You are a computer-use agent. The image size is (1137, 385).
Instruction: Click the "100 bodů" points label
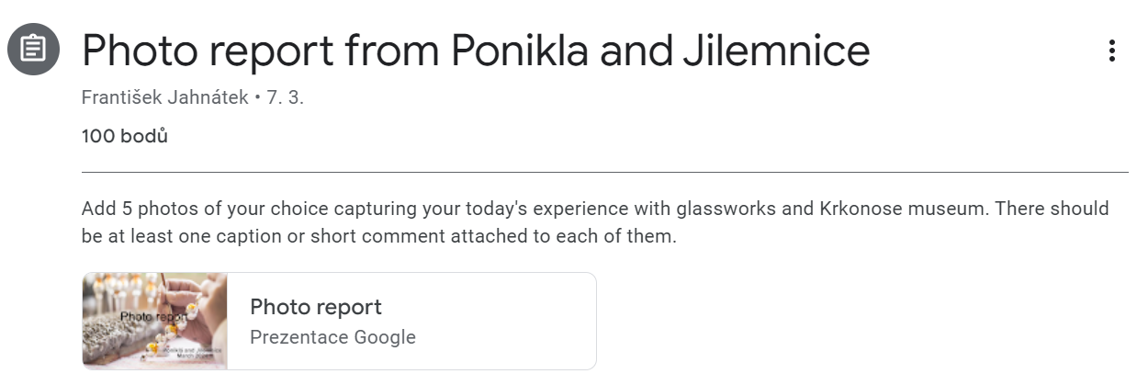tap(124, 136)
